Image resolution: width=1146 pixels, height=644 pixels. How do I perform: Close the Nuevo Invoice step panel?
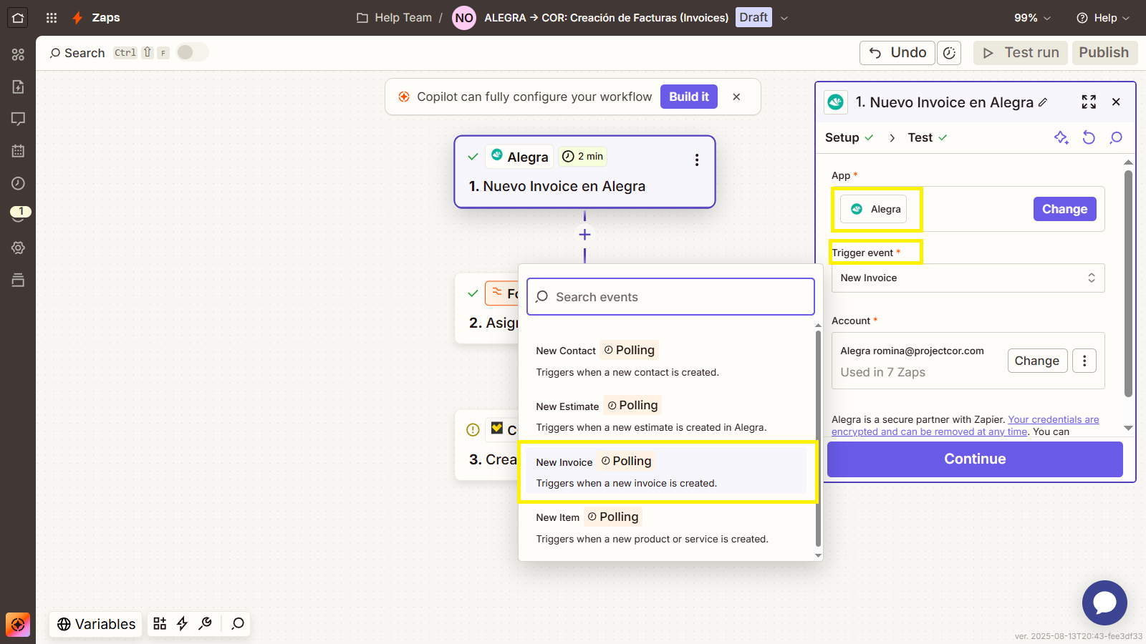click(1116, 102)
